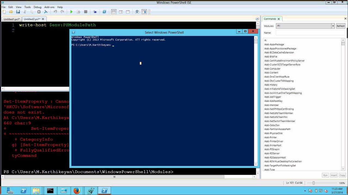Run selection toolbar icon
The width and height of the screenshot is (348, 195).
79,12
